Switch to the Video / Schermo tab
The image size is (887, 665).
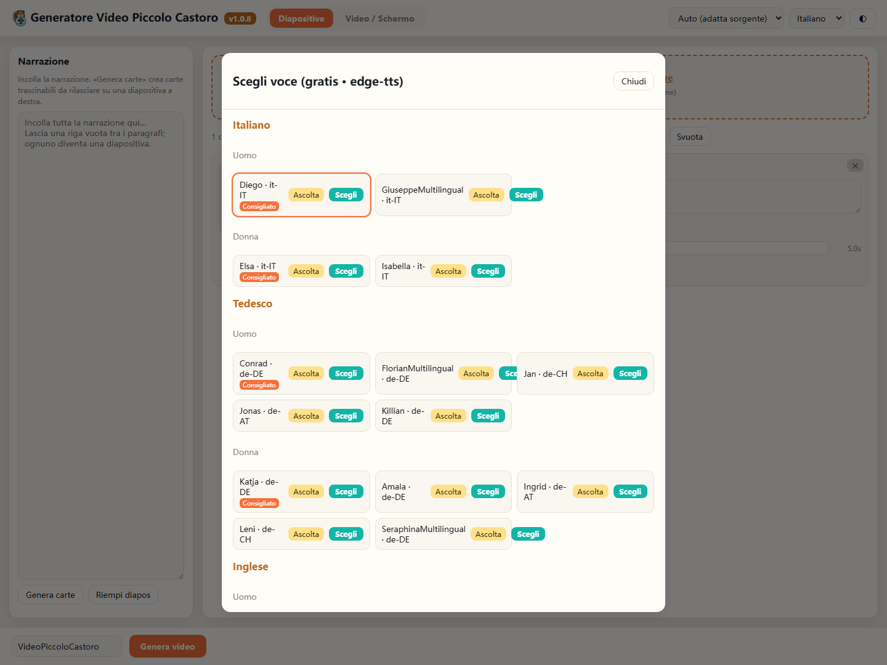[379, 18]
